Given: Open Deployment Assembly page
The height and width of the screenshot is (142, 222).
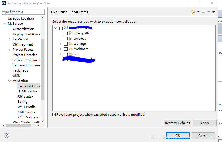Looking at the screenshot, I should [x=27, y=34].
